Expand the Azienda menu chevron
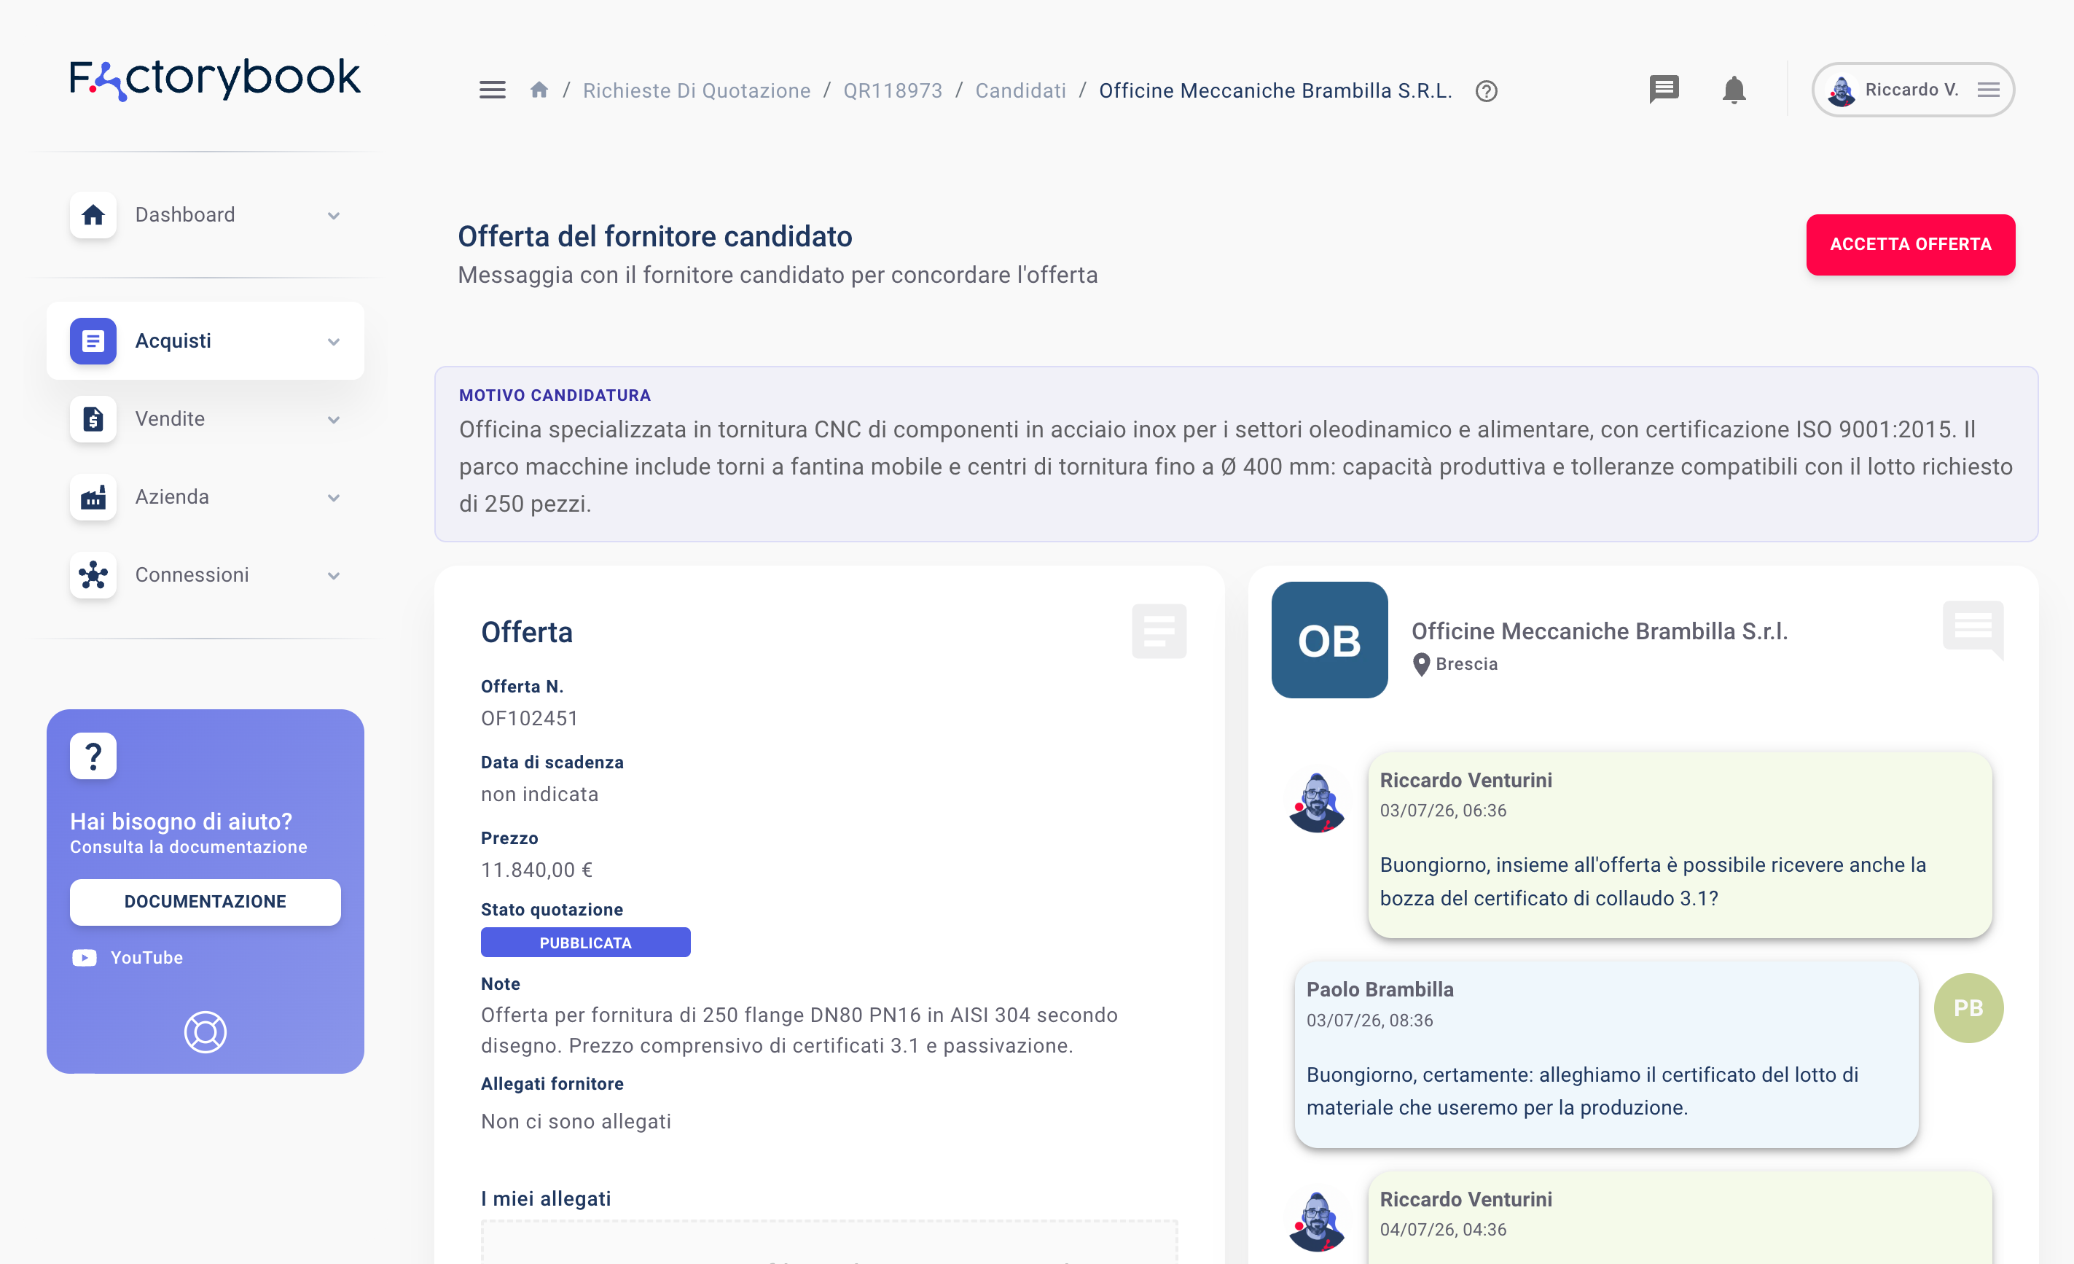Image resolution: width=2074 pixels, height=1264 pixels. [333, 498]
